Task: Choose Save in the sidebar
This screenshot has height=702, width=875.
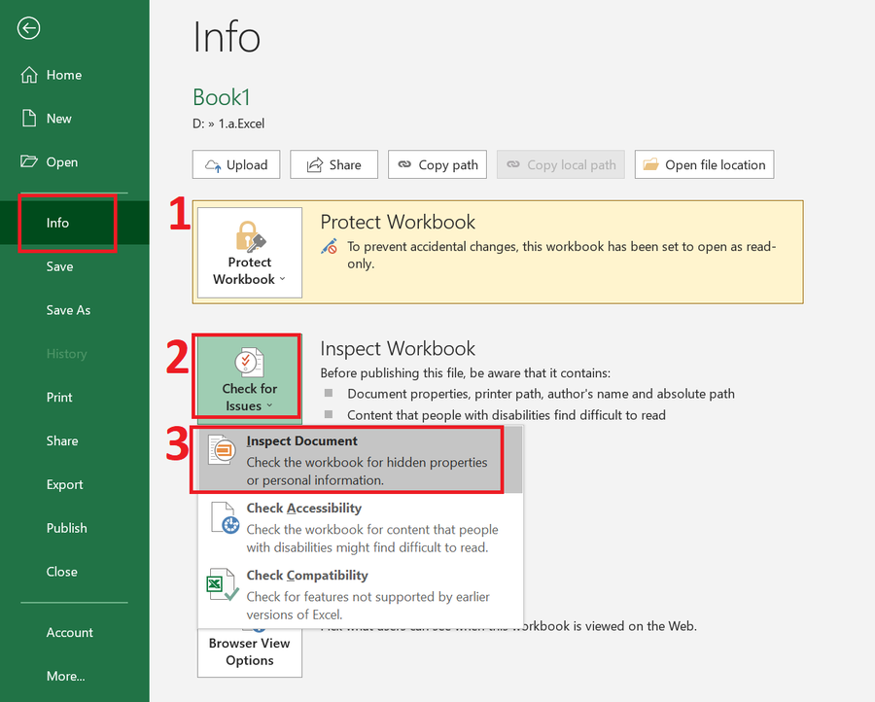Action: [x=75, y=266]
